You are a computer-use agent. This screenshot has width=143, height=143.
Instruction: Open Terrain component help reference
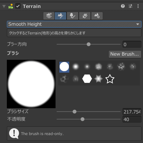pyautogui.click(x=123, y=6)
